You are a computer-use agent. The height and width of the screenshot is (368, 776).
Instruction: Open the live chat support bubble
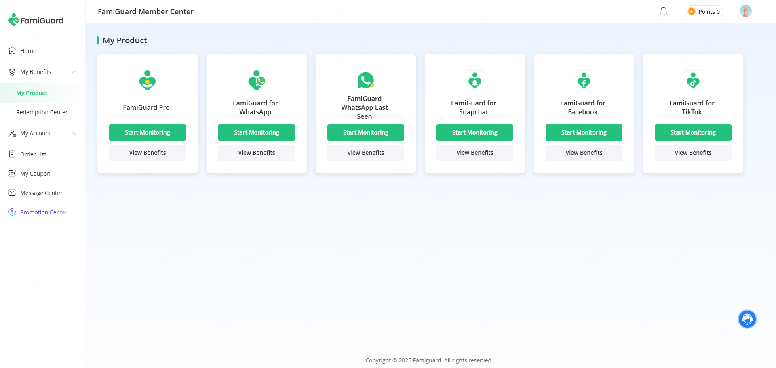tap(747, 319)
